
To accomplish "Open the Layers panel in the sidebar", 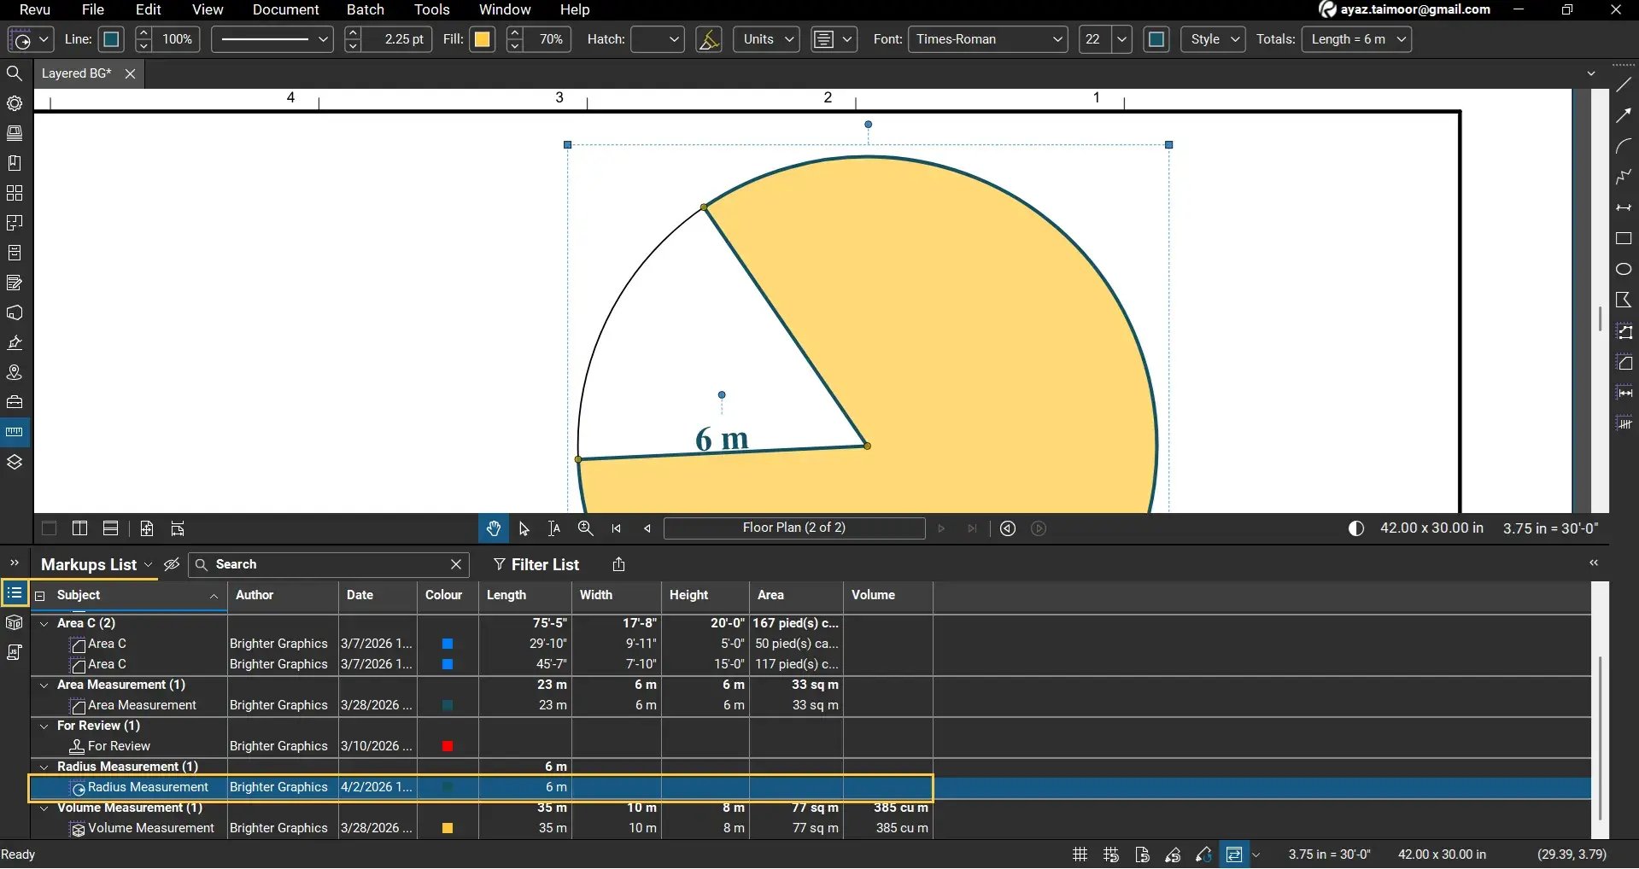I will click(15, 462).
